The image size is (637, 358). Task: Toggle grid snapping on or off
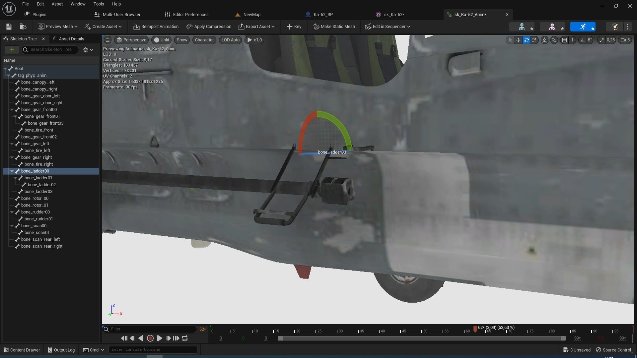tap(564, 40)
